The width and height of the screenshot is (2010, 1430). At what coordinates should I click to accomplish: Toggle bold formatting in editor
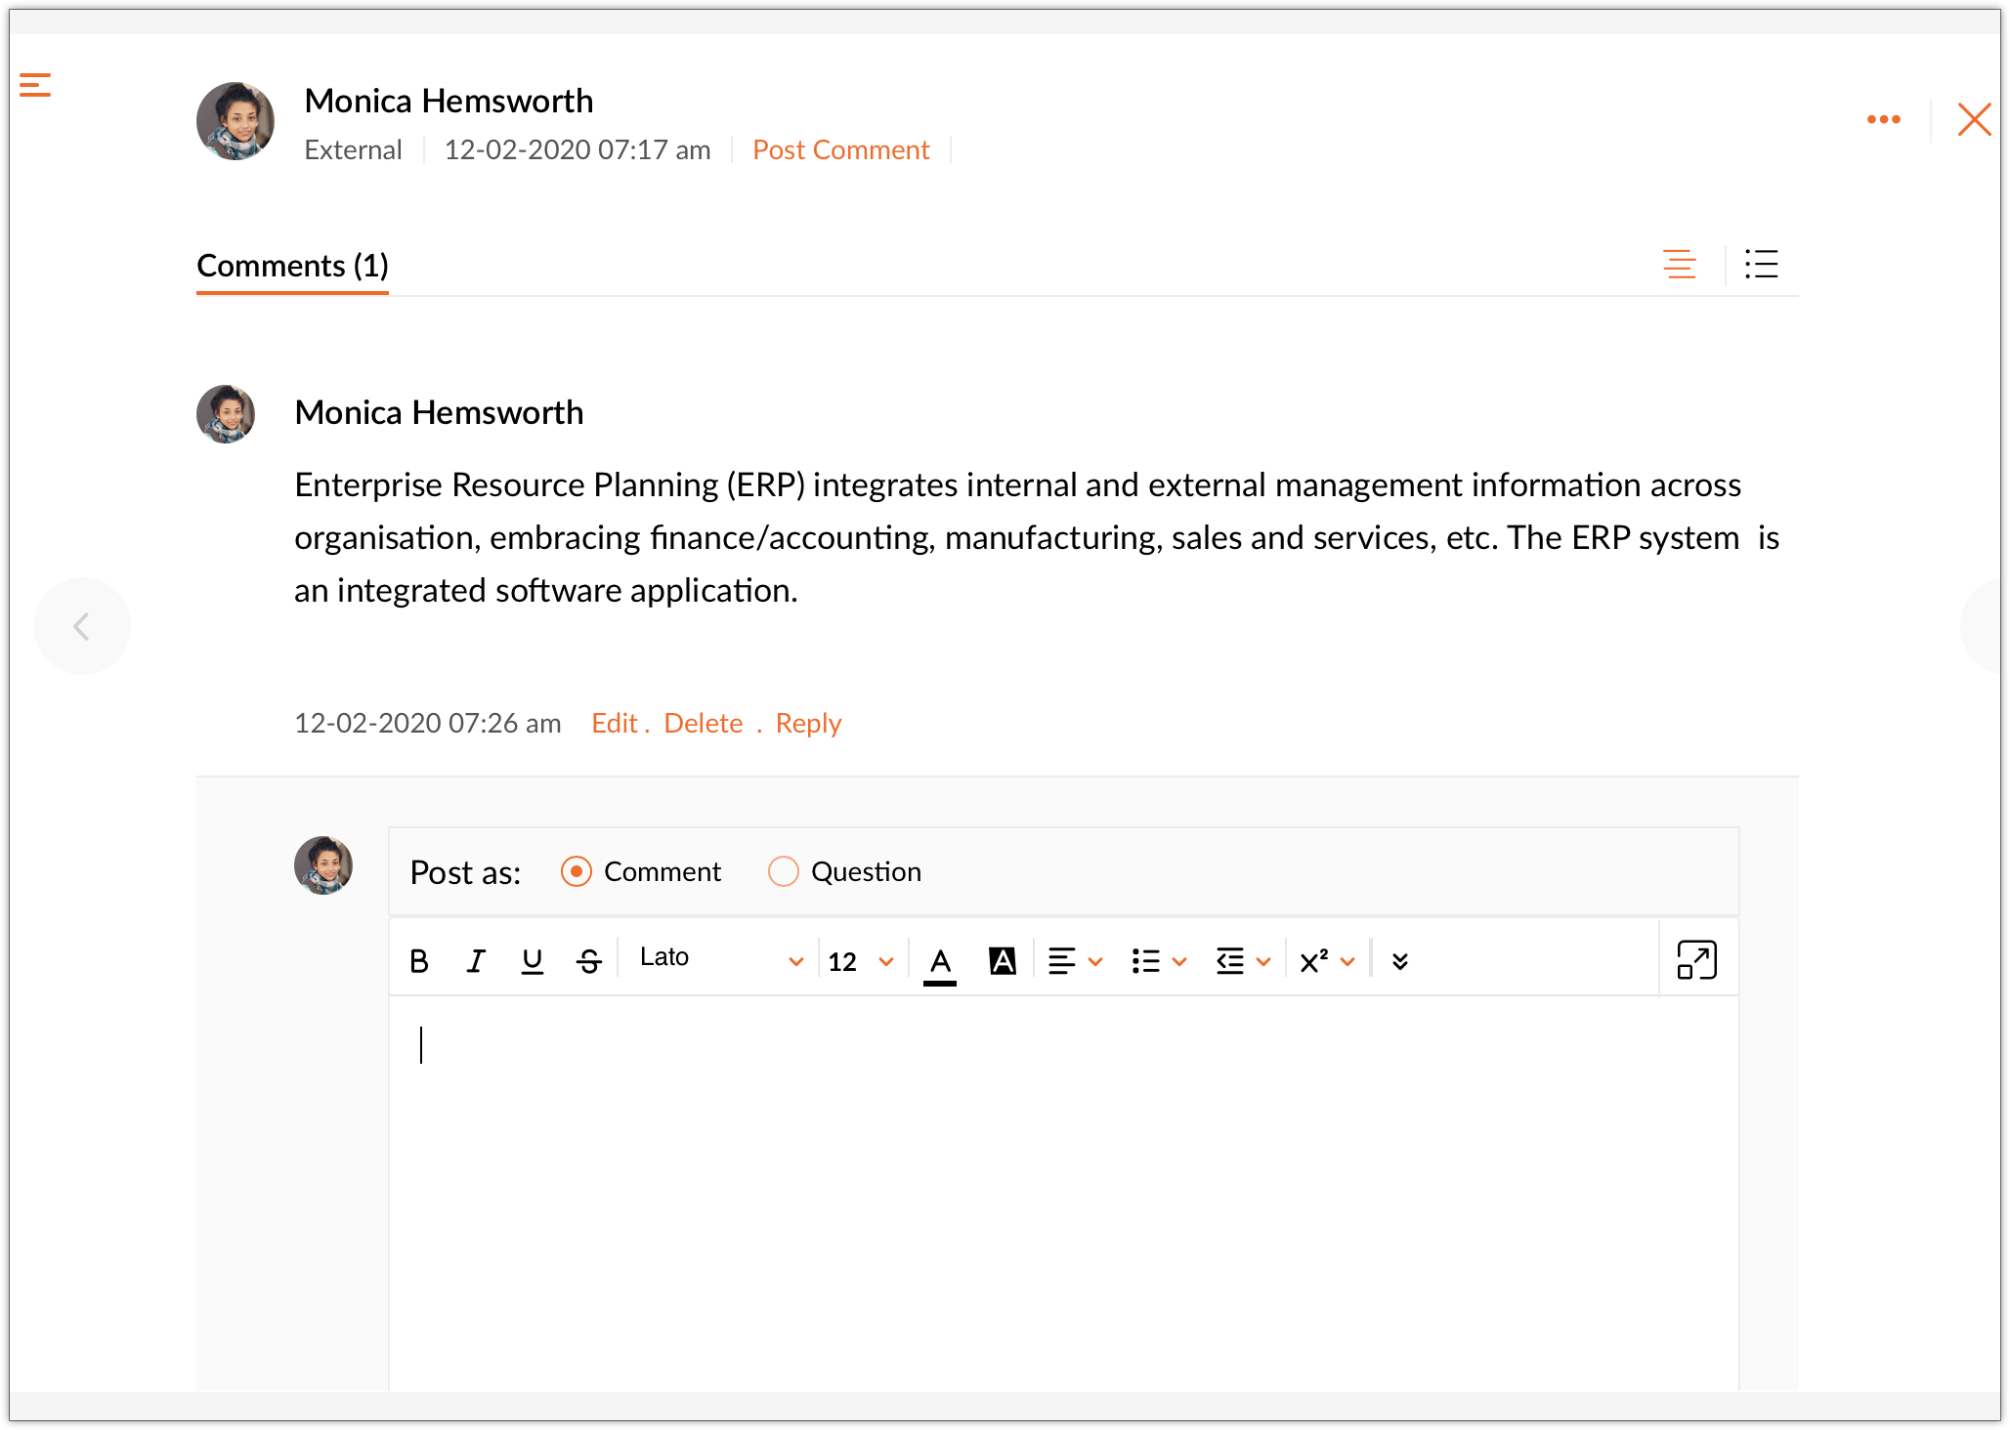tap(419, 961)
